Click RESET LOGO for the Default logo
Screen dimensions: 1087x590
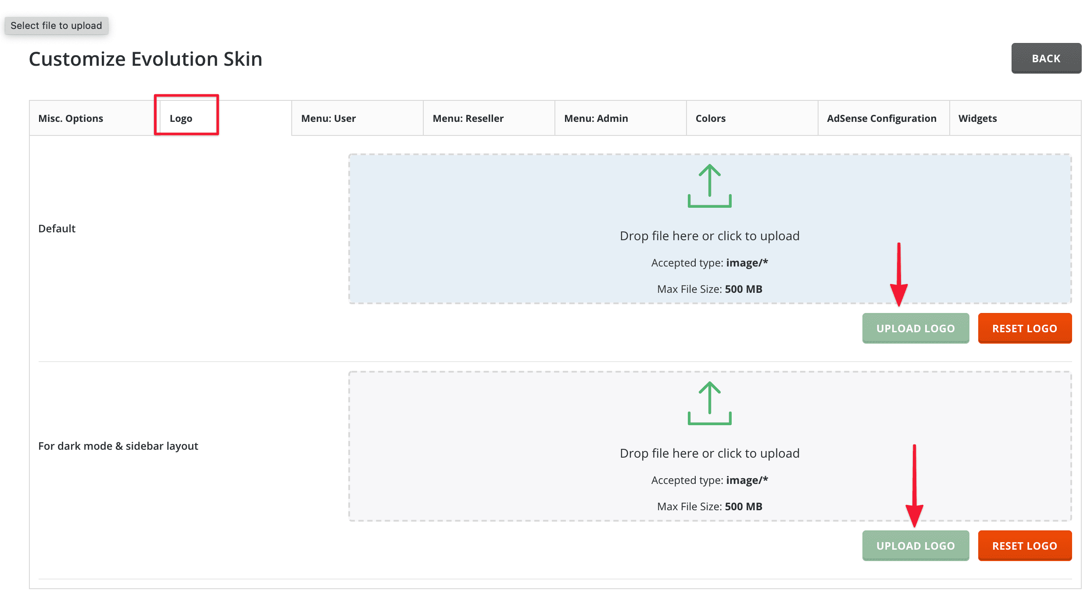[1024, 328]
